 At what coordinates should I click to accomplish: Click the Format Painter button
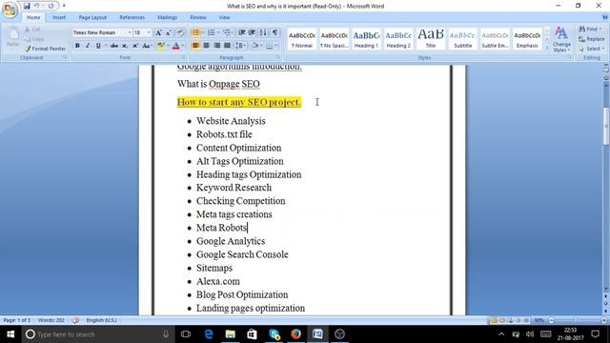pos(45,49)
